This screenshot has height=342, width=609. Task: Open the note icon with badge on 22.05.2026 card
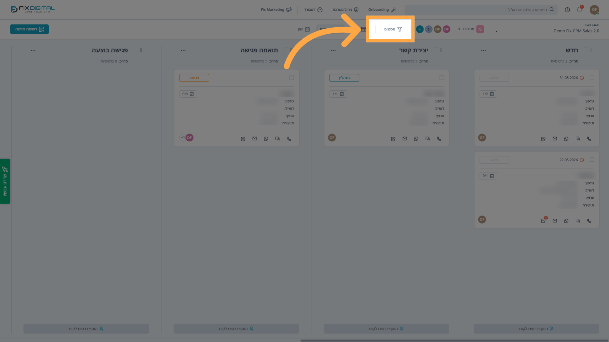pyautogui.click(x=544, y=220)
